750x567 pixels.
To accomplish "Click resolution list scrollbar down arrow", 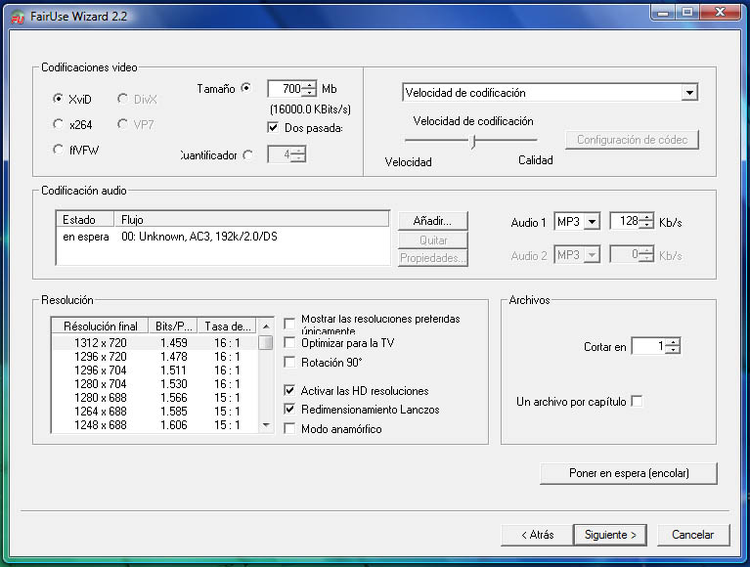I will 266,425.
